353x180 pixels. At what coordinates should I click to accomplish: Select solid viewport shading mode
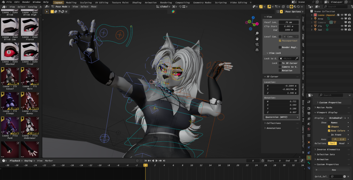pyautogui.click(x=291, y=7)
